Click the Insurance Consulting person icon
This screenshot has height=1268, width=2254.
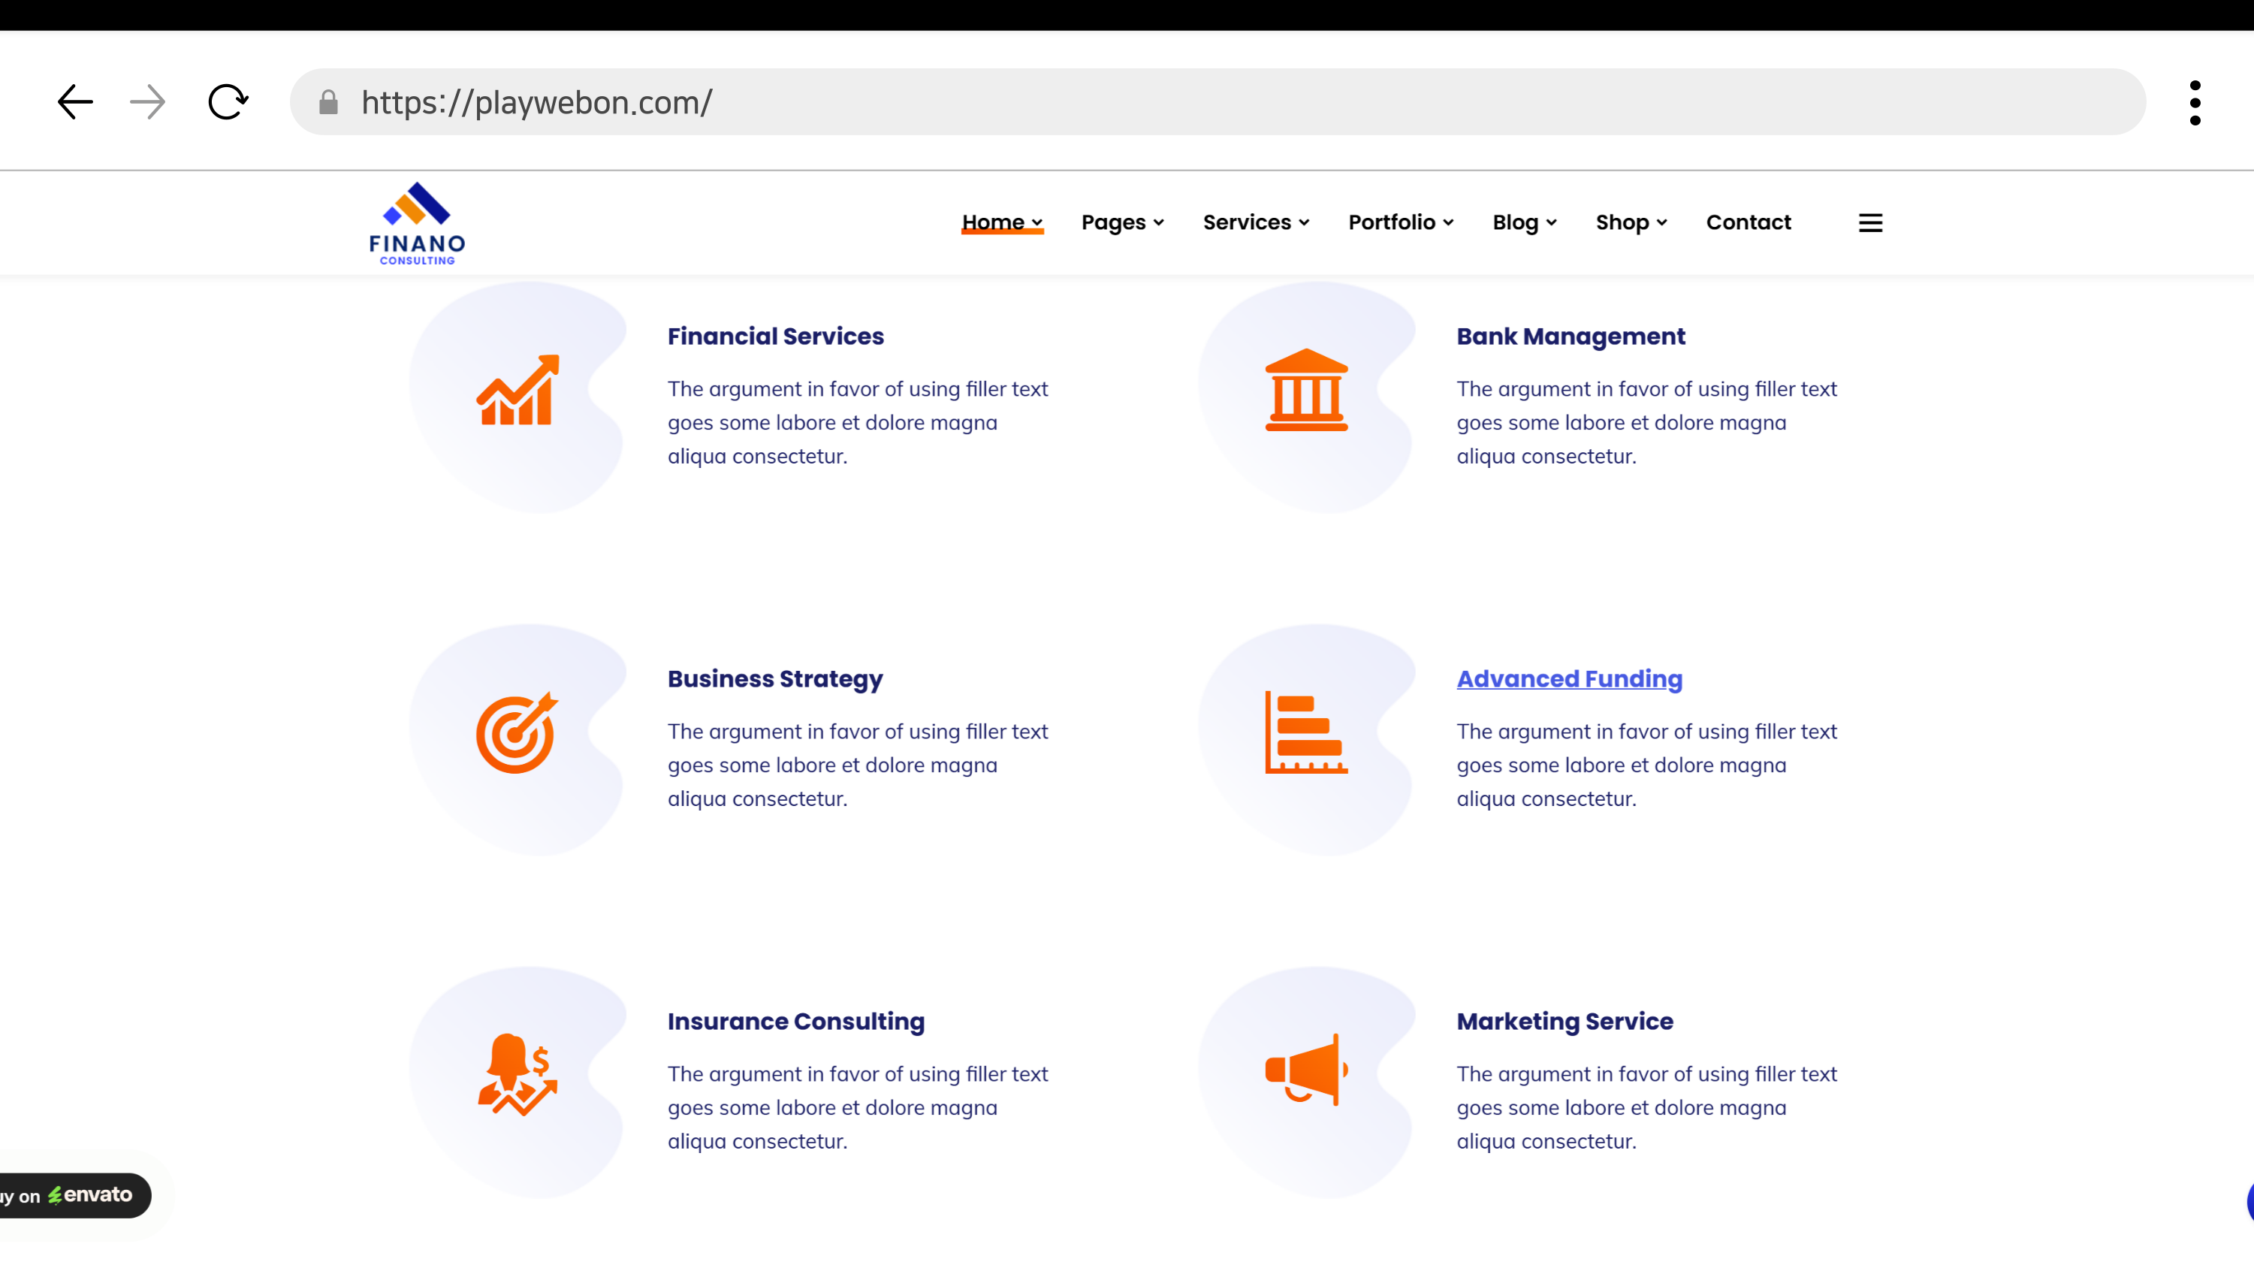[x=517, y=1075]
